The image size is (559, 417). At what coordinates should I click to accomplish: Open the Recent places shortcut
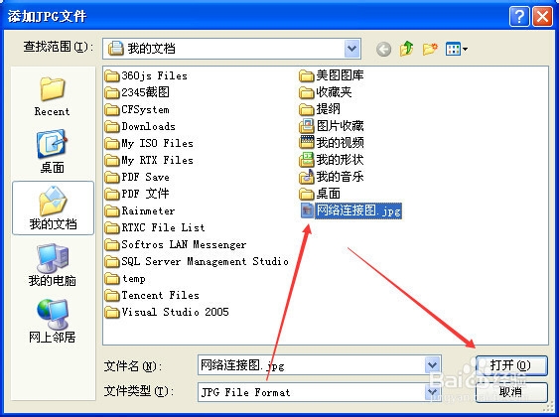(52, 96)
